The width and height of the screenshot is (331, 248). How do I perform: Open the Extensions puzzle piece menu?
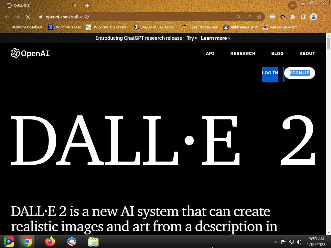pos(293,17)
